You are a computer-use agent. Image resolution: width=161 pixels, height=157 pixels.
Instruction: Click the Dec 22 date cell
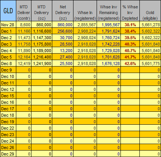(8, 128)
